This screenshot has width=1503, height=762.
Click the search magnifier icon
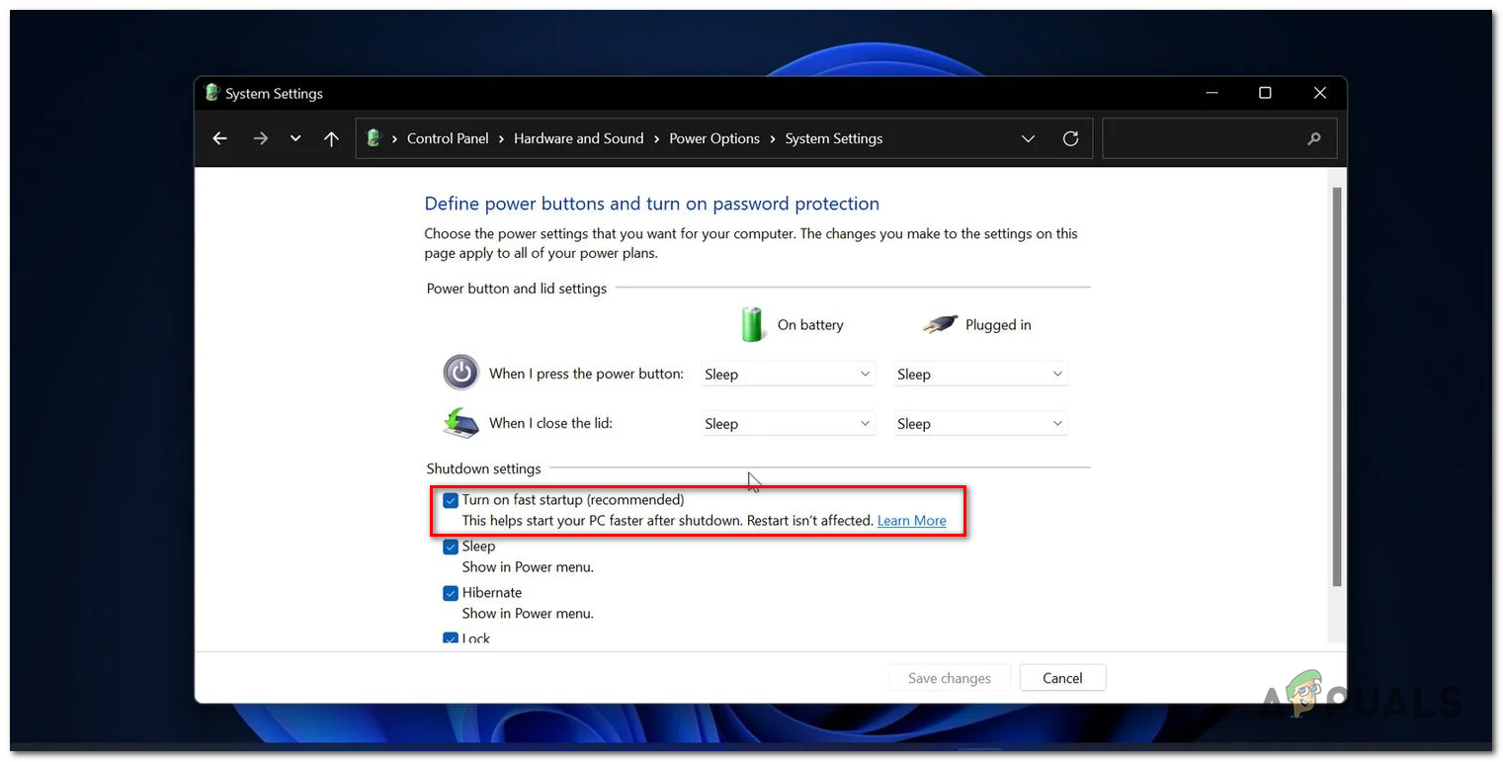pos(1314,138)
